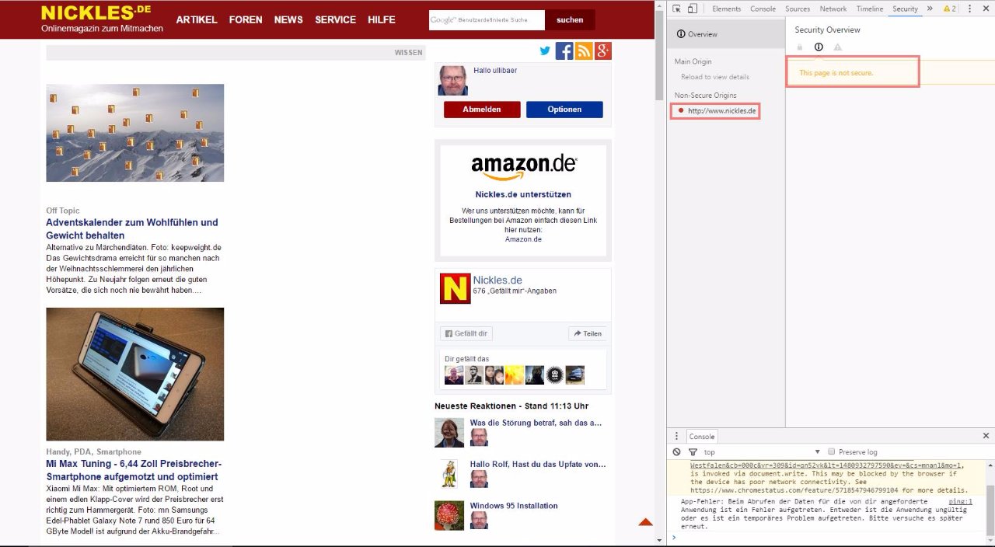
Task: Click the Mi Max smartphone photo
Action: [135, 375]
